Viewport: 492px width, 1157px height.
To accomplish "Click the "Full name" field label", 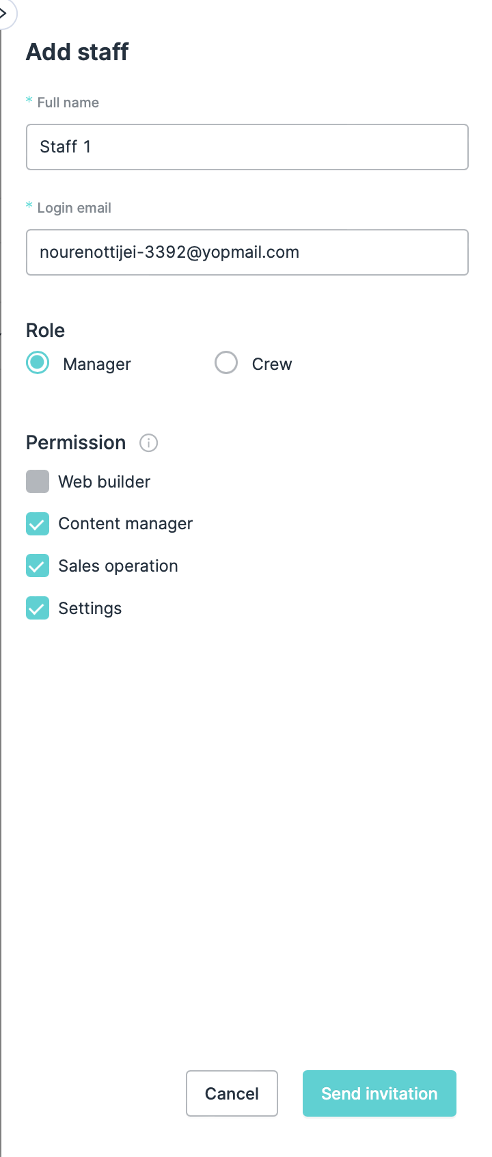I will coord(68,103).
